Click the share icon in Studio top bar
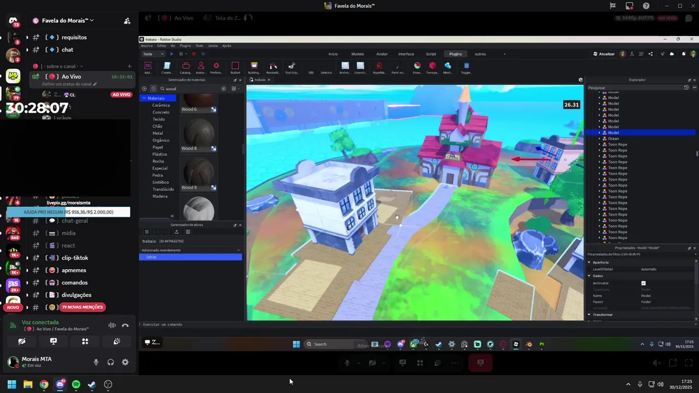The width and height of the screenshot is (699, 393). pos(650,54)
